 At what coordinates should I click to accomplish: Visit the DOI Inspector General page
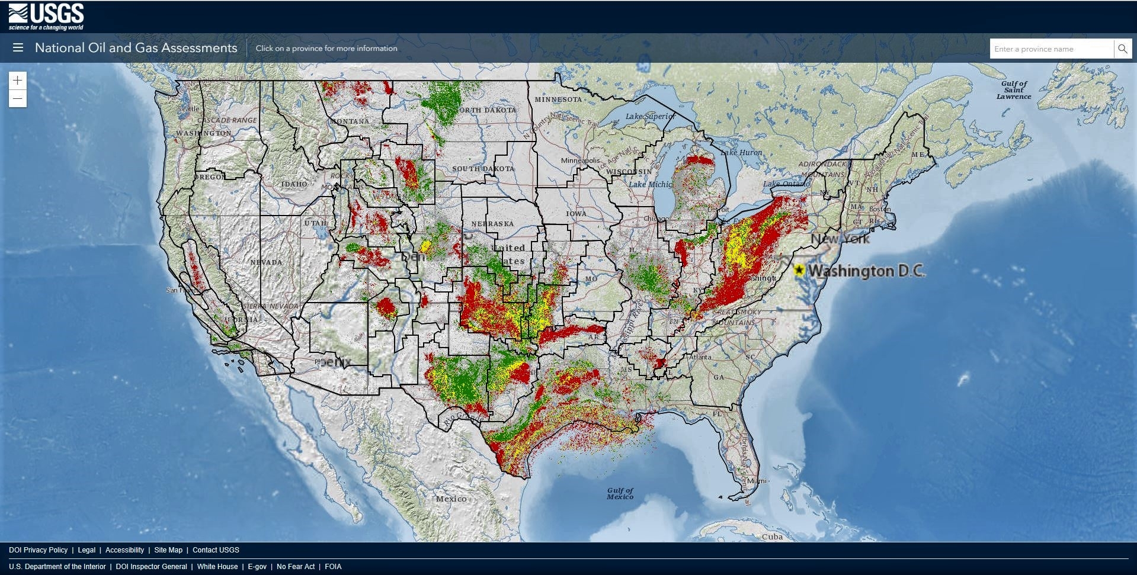(152, 567)
